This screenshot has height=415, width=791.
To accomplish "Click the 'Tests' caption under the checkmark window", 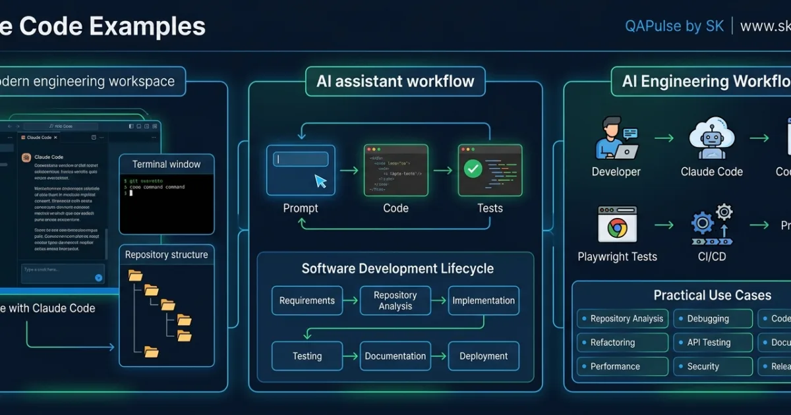I will coord(490,208).
